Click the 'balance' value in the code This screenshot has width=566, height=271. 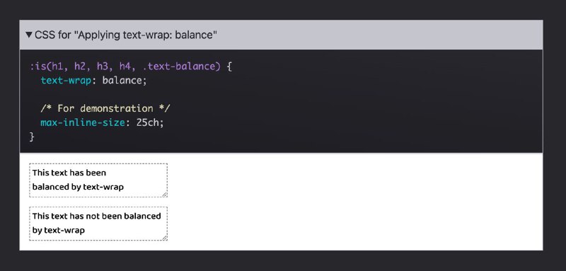click(x=122, y=80)
